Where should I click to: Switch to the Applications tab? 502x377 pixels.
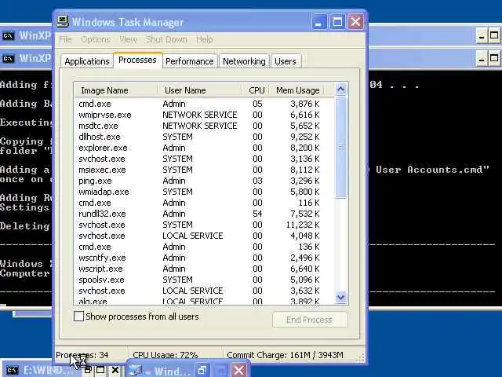87,61
